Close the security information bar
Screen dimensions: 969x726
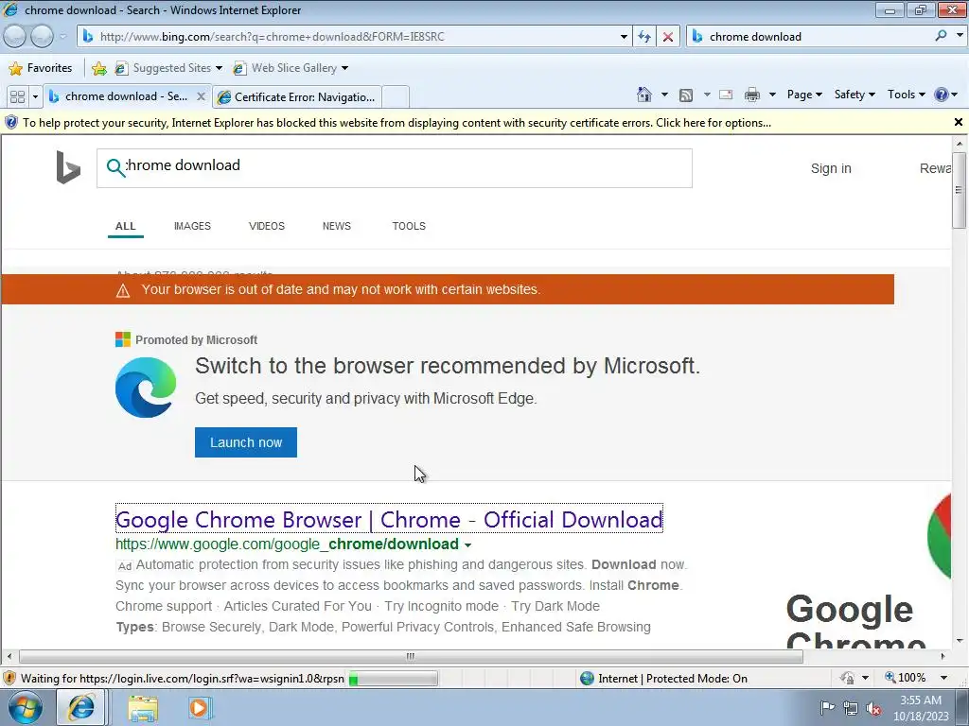[x=959, y=122]
